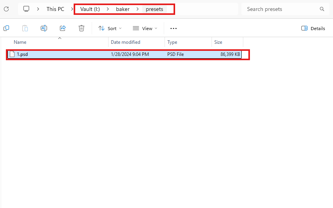Open the See more ellipsis menu
The height and width of the screenshot is (208, 333).
click(174, 28)
